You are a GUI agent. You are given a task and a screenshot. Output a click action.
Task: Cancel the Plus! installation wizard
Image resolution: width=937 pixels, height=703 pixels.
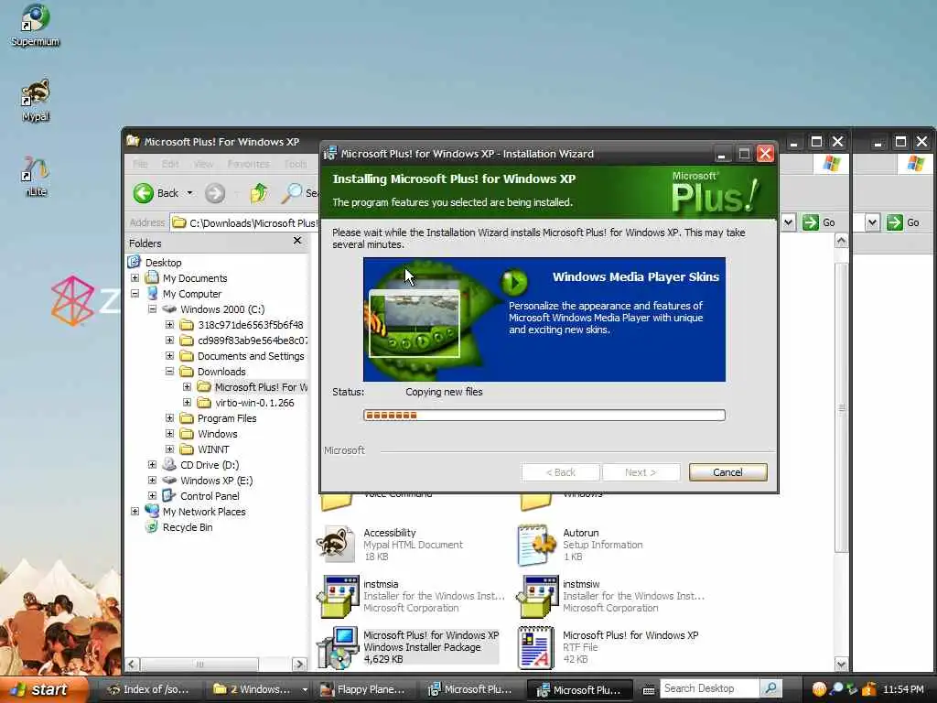(727, 472)
